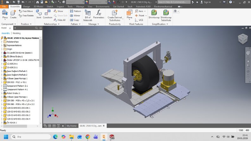Select 12.00R24:1 in browser tree

coord(12,64)
